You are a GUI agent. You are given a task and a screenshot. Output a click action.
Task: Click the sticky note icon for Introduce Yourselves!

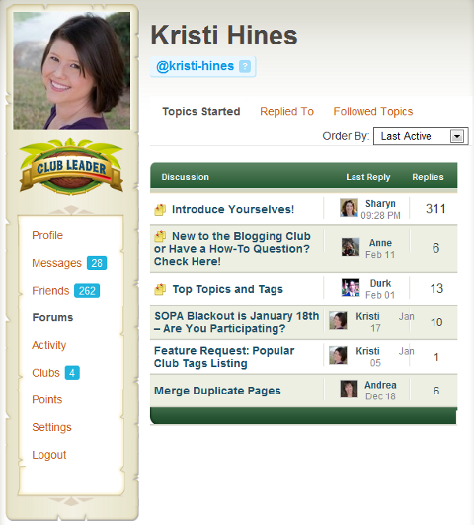click(160, 210)
